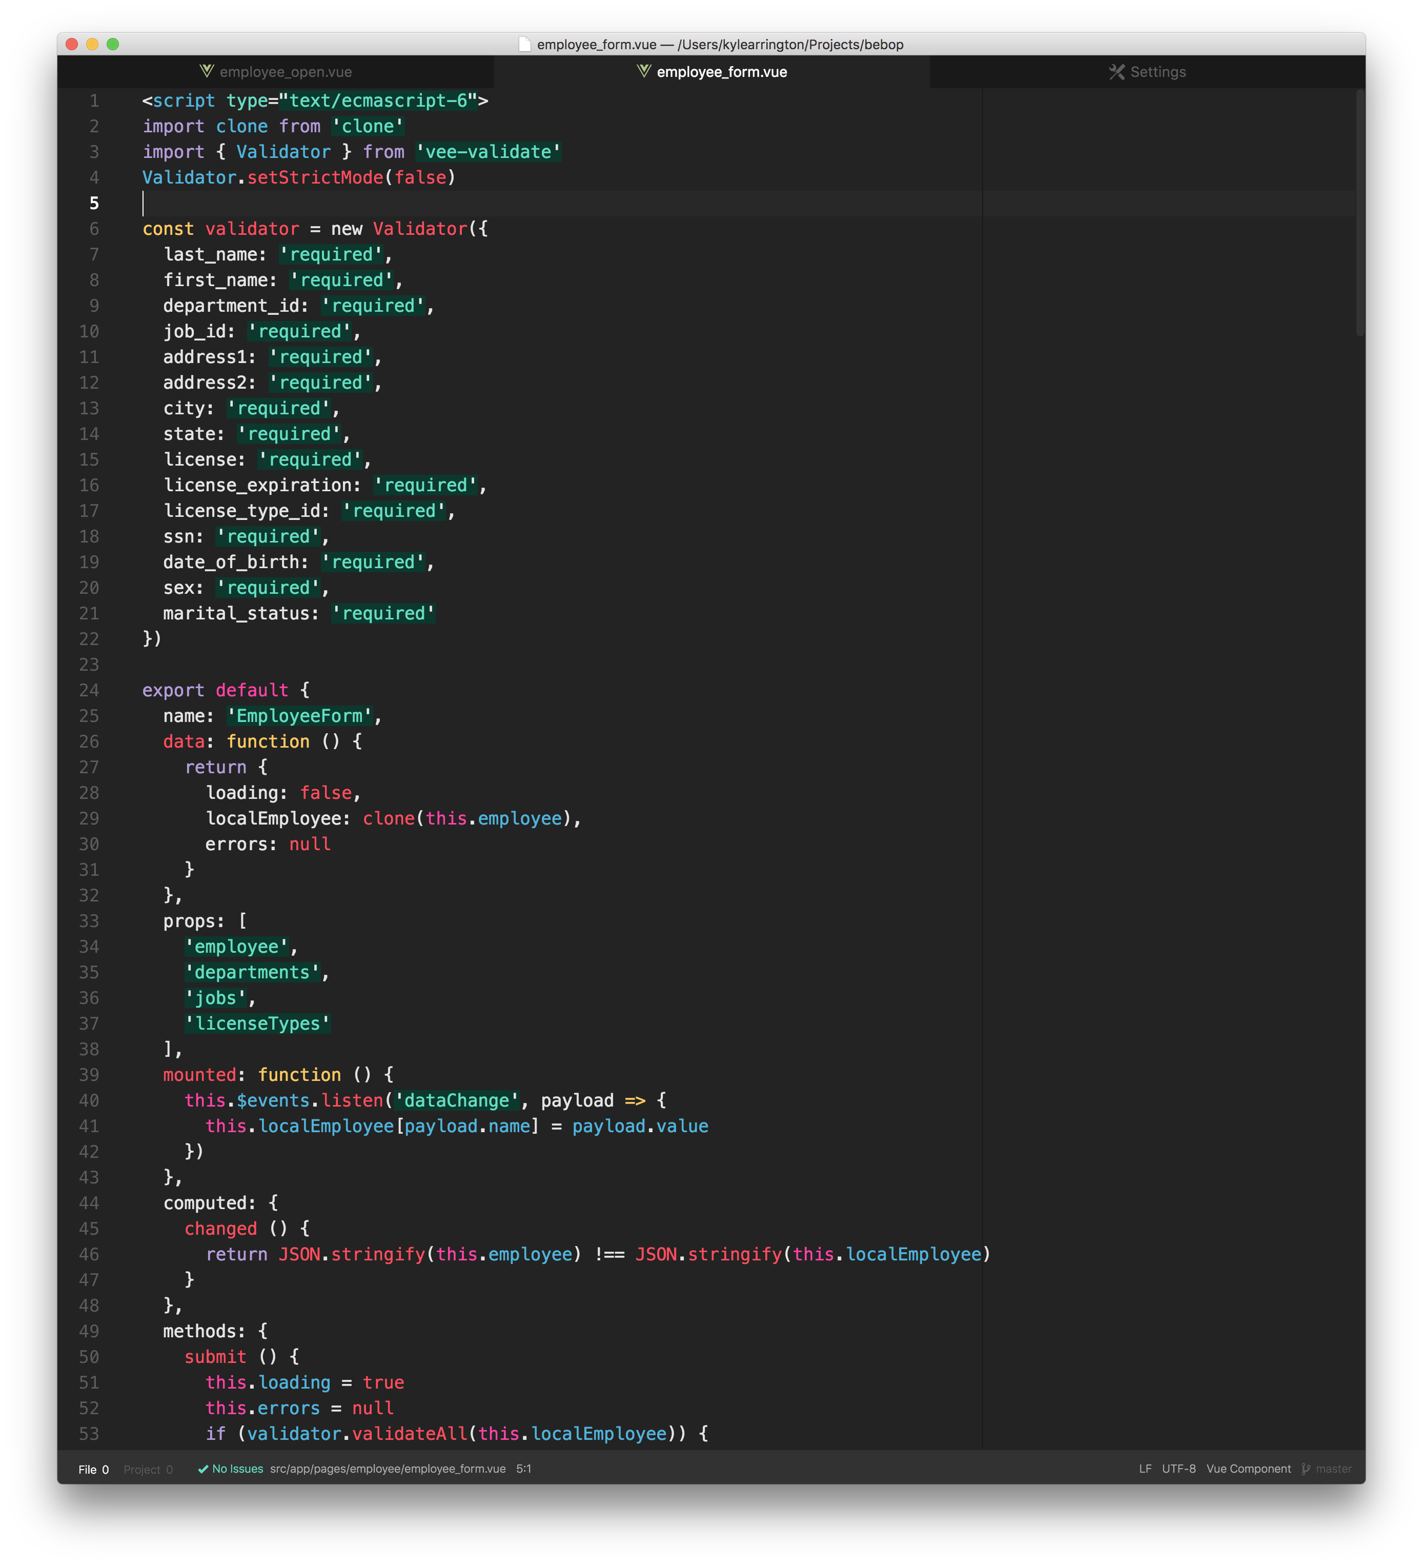Switch to the employee_open.vue tab

pyautogui.click(x=285, y=72)
